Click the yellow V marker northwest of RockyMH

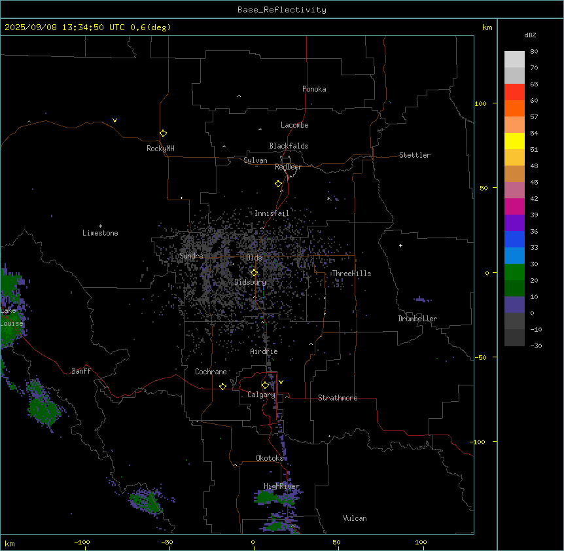pyautogui.click(x=115, y=120)
